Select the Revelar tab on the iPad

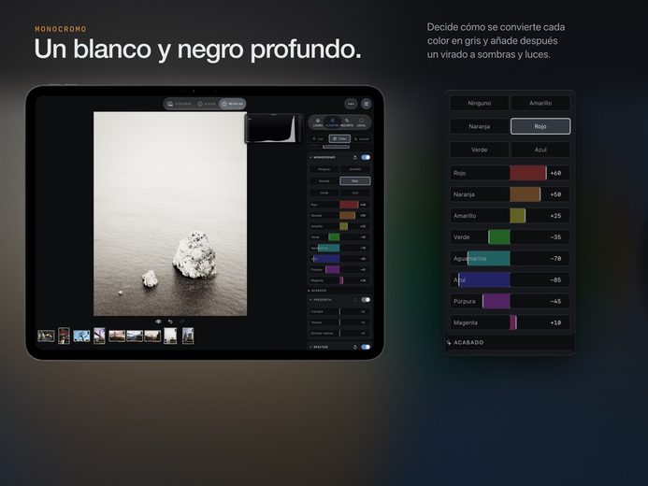(x=232, y=104)
